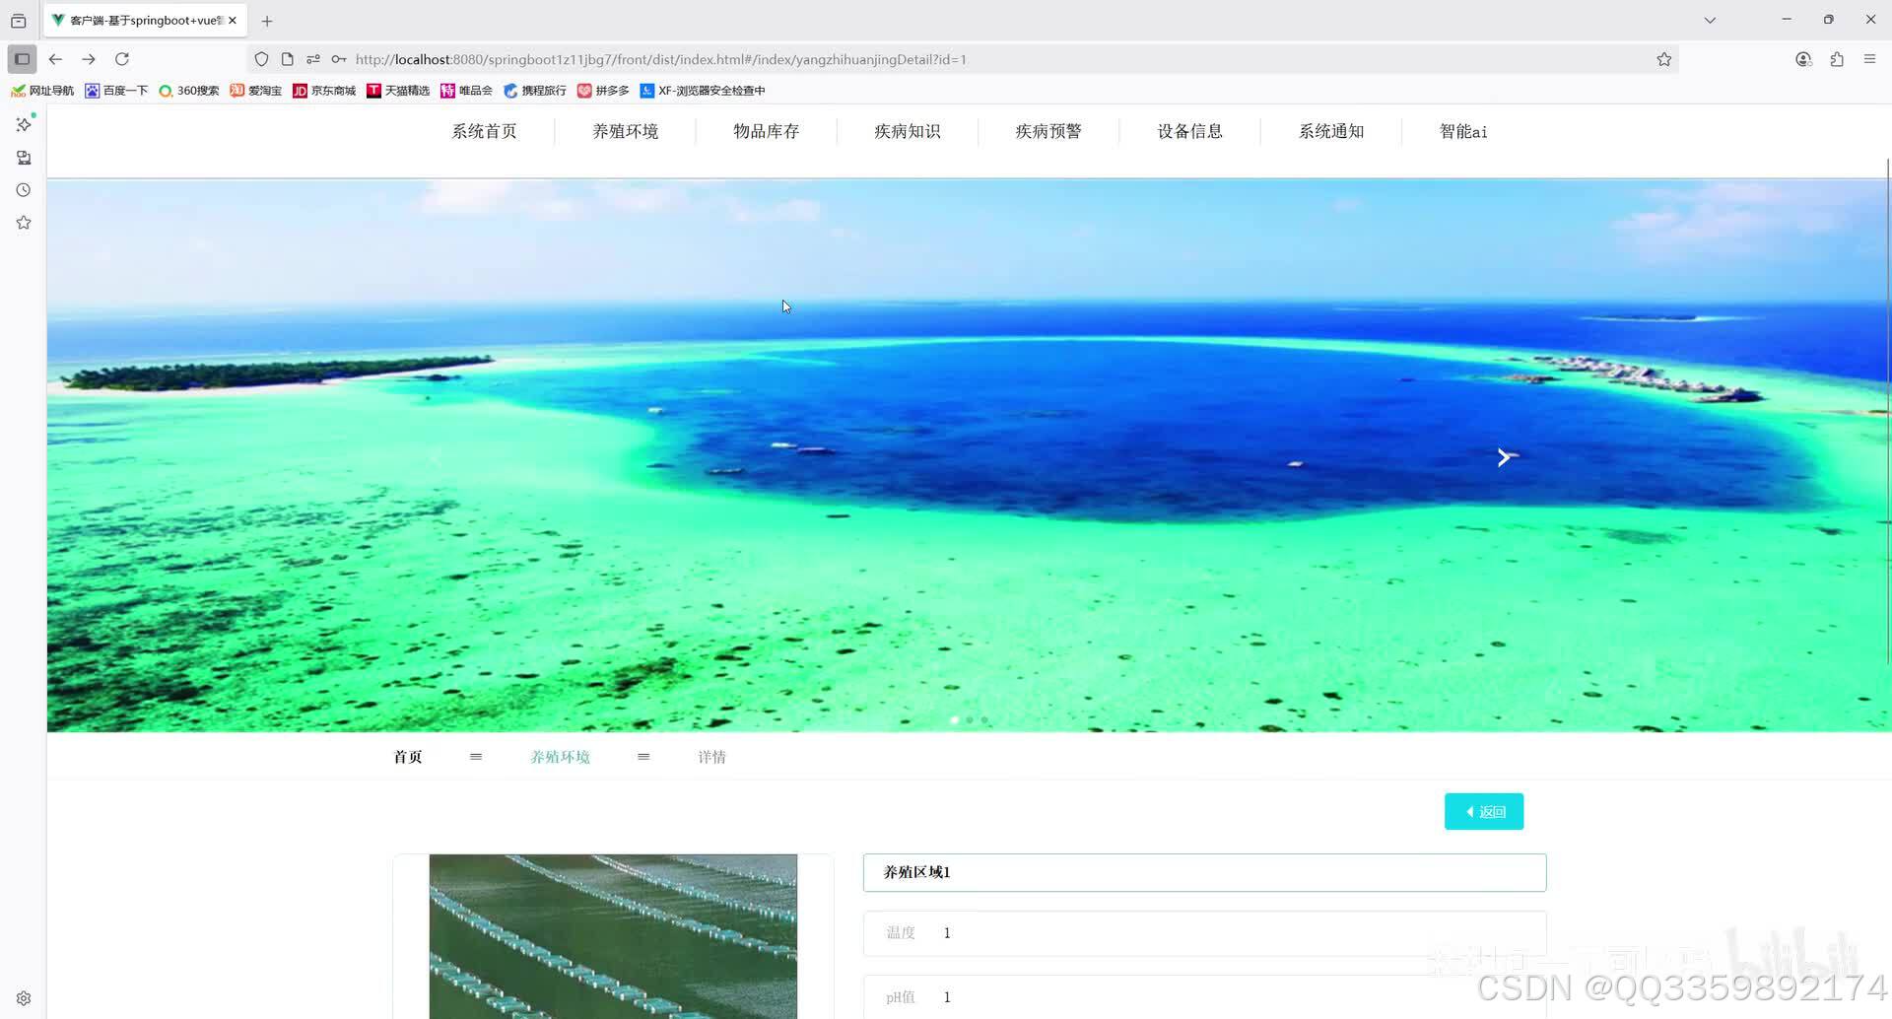Viewport: 1892px width, 1019px height.
Task: Open 首页 breadcrumb link
Action: (407, 756)
